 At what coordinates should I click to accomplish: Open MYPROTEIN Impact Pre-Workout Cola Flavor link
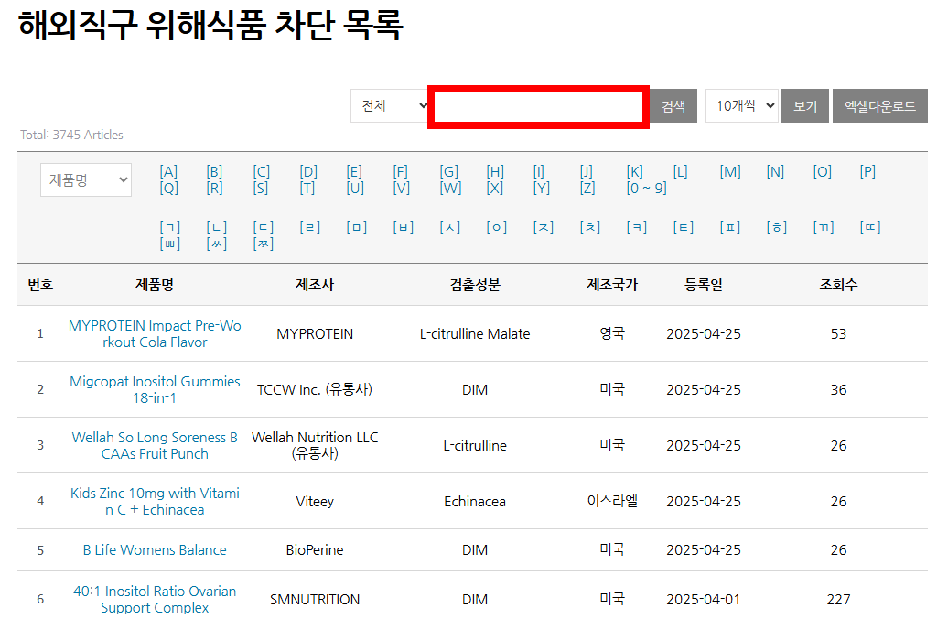click(x=155, y=333)
